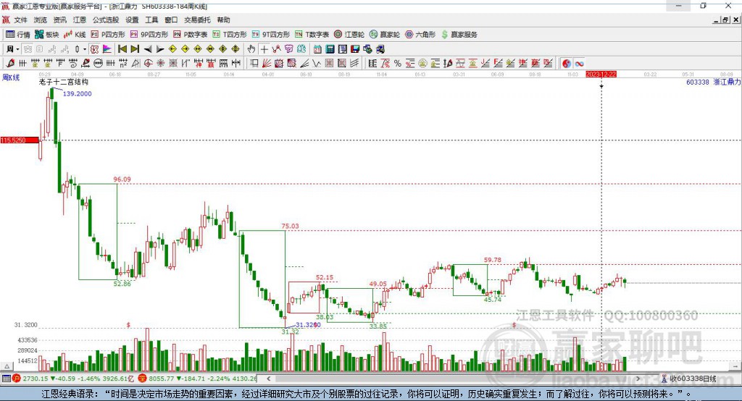Open the 帮助 menu

pos(223,20)
